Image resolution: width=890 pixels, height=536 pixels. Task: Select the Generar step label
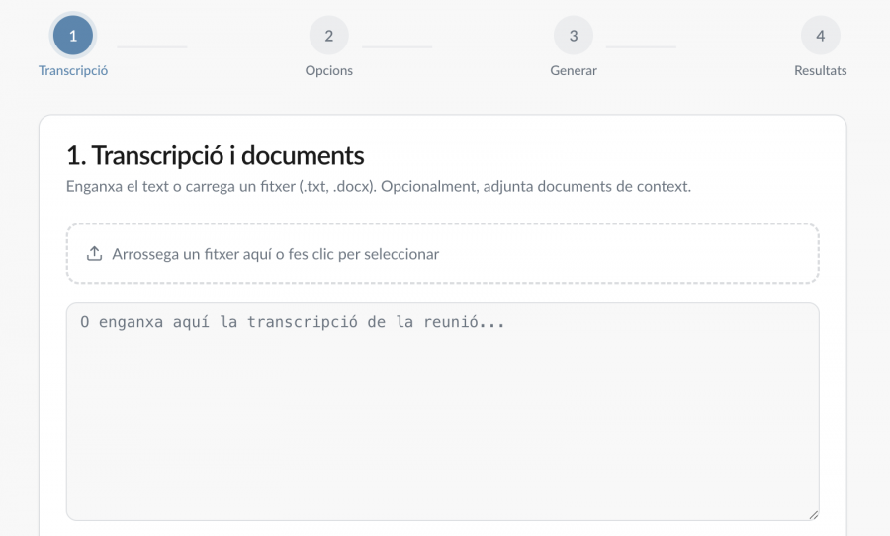click(x=574, y=71)
